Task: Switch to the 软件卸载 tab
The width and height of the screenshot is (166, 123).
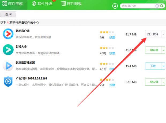Action: 71,4
